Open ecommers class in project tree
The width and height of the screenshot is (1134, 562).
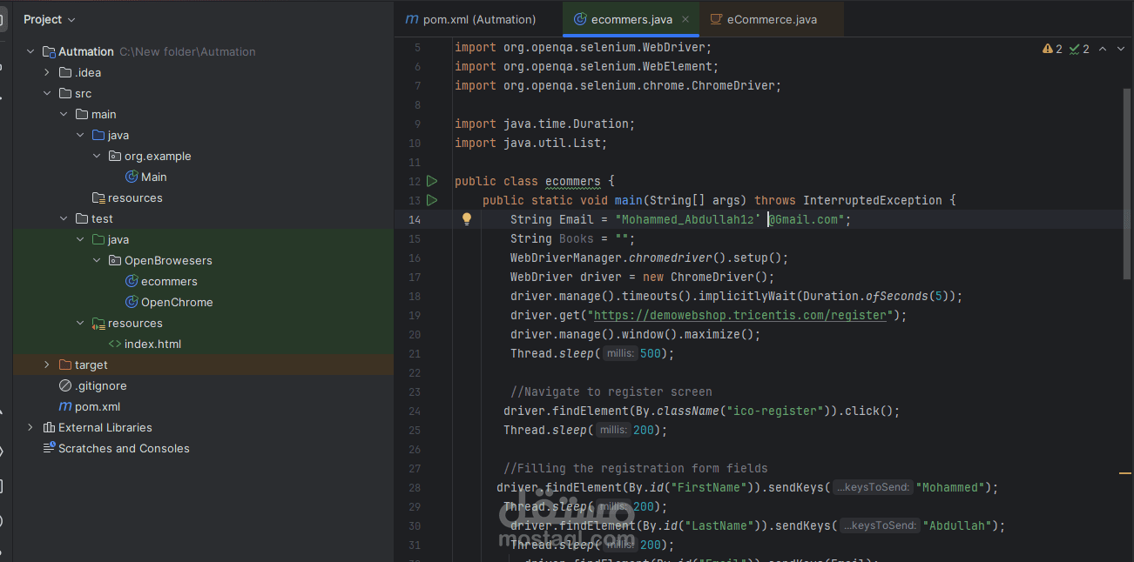(x=169, y=281)
